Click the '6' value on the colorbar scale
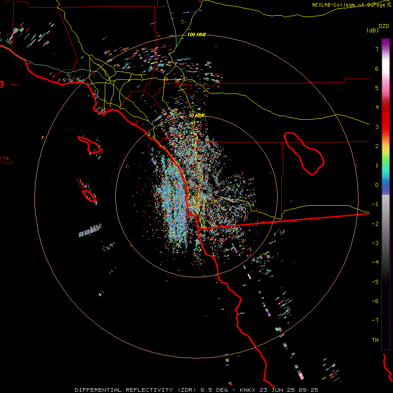 pyautogui.click(x=377, y=69)
